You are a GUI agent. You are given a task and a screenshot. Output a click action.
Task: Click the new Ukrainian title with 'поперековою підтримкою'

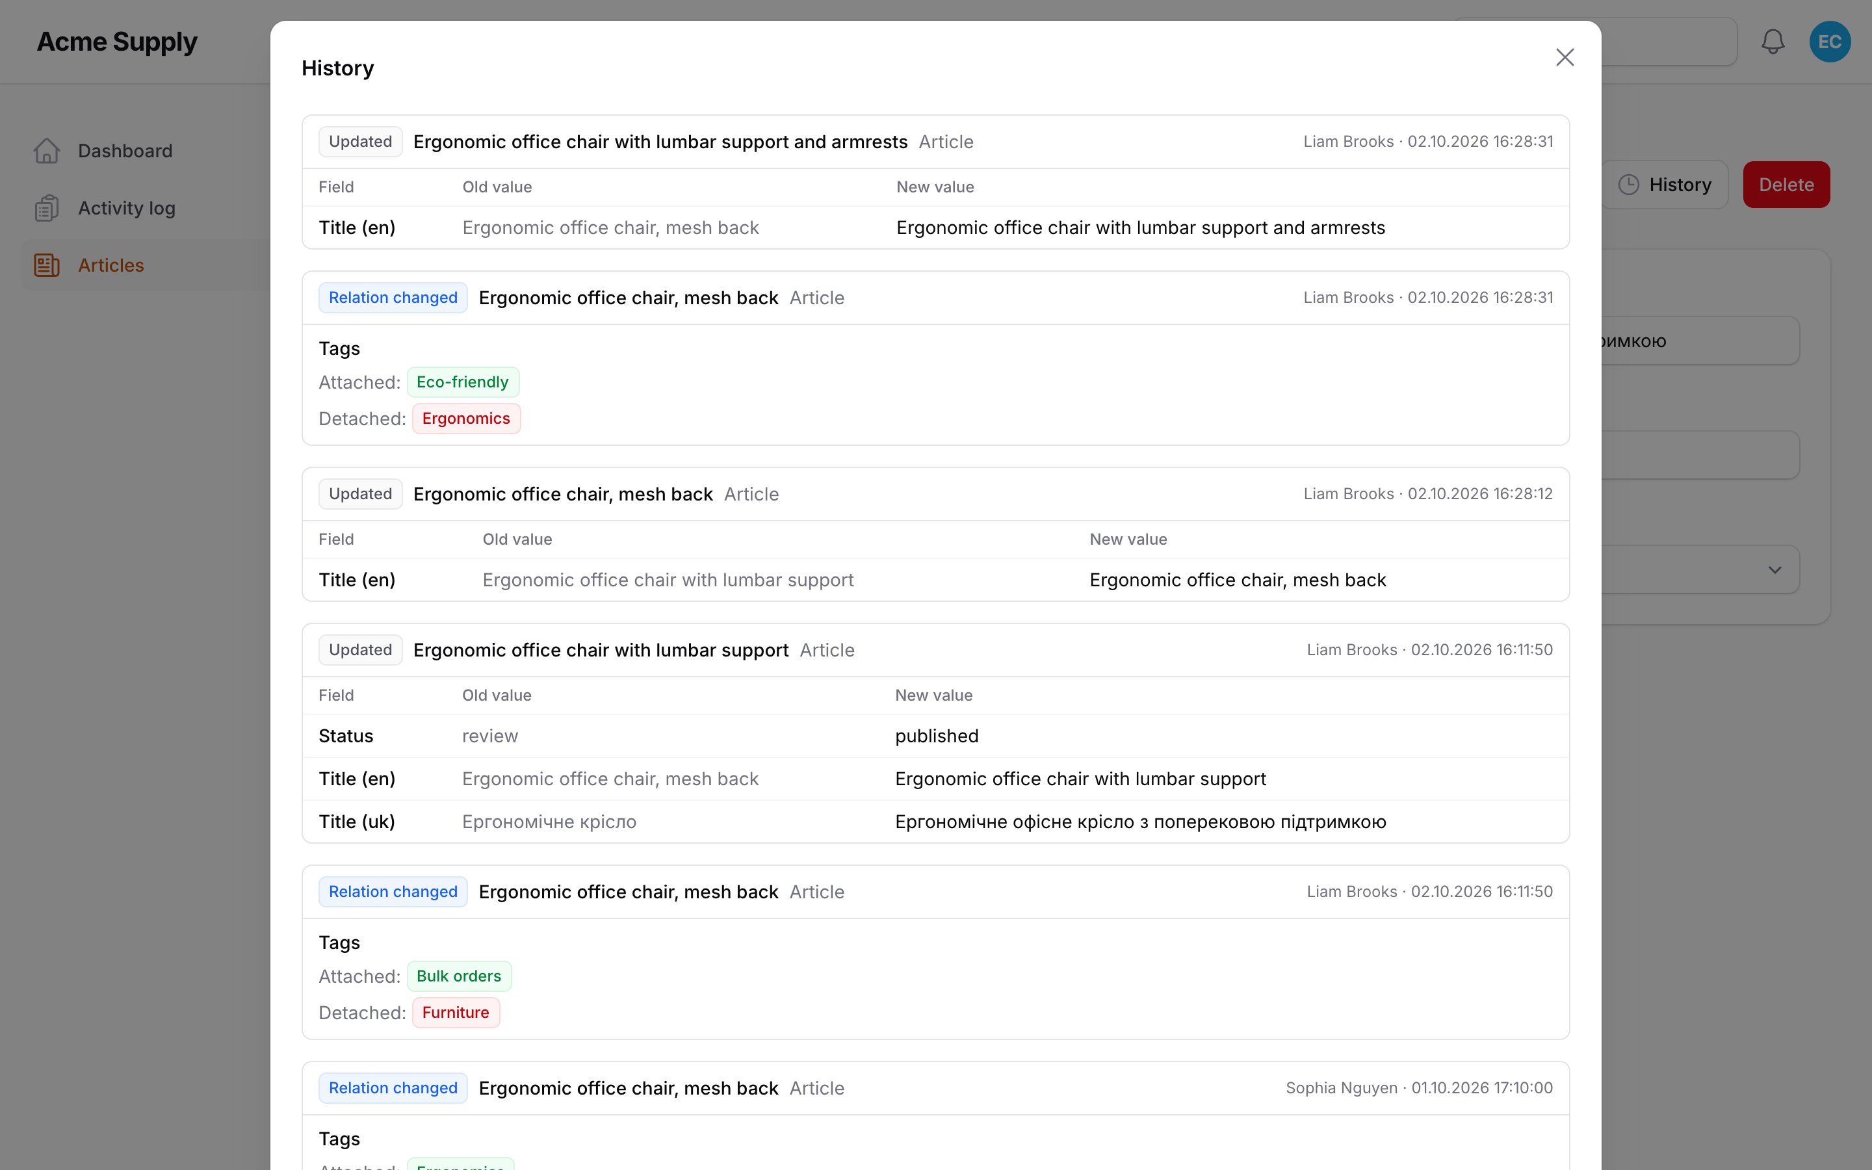tap(1140, 822)
